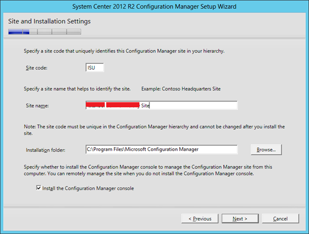
Task: Click the Site code label
Action: (36, 68)
